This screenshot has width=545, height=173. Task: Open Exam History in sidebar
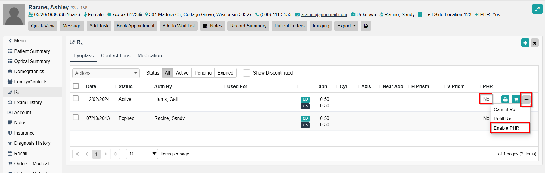click(28, 102)
